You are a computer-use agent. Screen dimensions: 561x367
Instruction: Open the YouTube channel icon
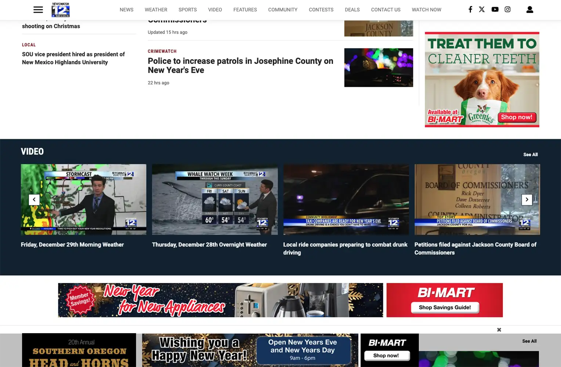point(495,10)
